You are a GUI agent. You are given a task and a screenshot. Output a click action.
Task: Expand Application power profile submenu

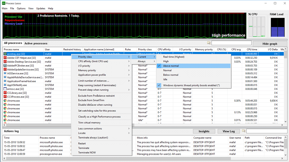click(101, 75)
